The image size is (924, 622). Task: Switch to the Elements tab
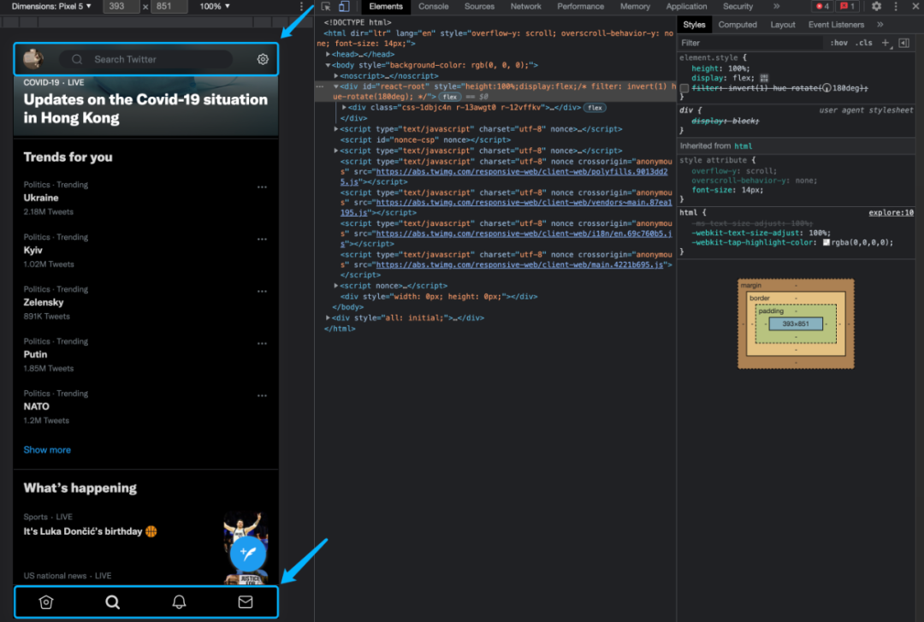click(385, 7)
